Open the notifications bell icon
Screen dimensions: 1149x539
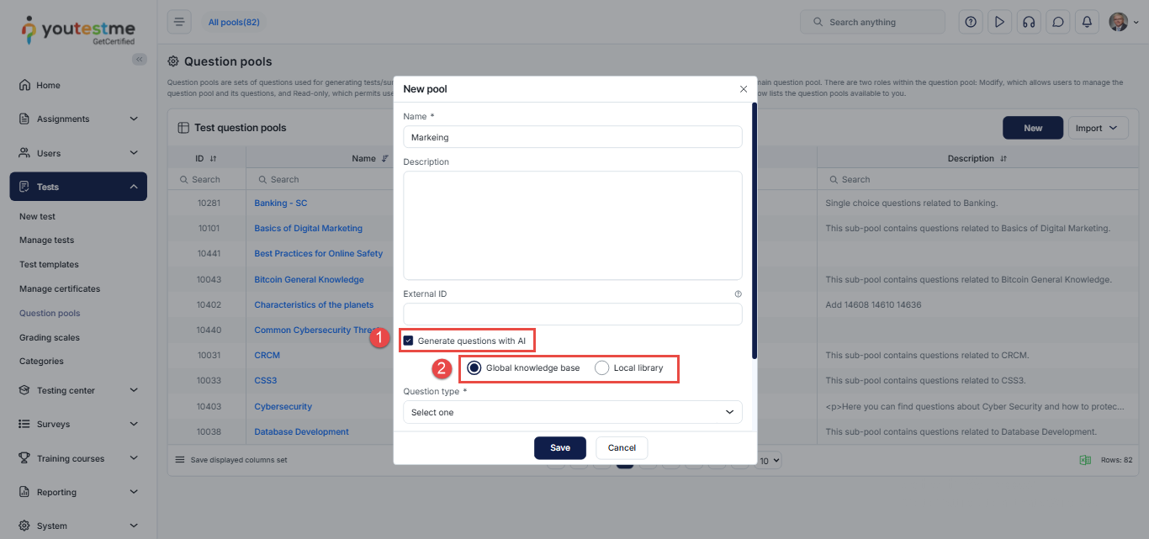pyautogui.click(x=1087, y=22)
